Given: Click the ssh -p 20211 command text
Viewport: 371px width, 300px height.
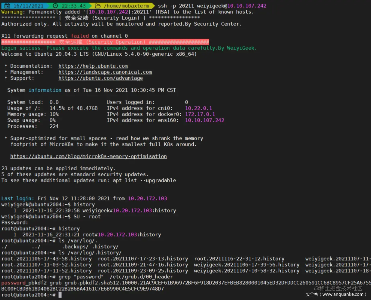Looking at the screenshot, I should [212, 6].
